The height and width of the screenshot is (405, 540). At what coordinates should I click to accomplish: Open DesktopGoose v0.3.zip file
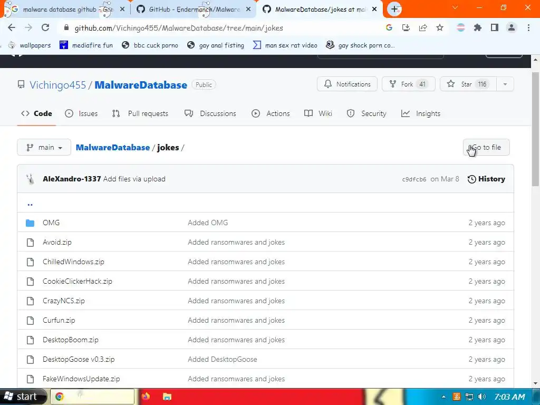coord(79,360)
